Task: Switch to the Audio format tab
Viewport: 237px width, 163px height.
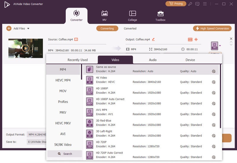Action: tap(153, 60)
